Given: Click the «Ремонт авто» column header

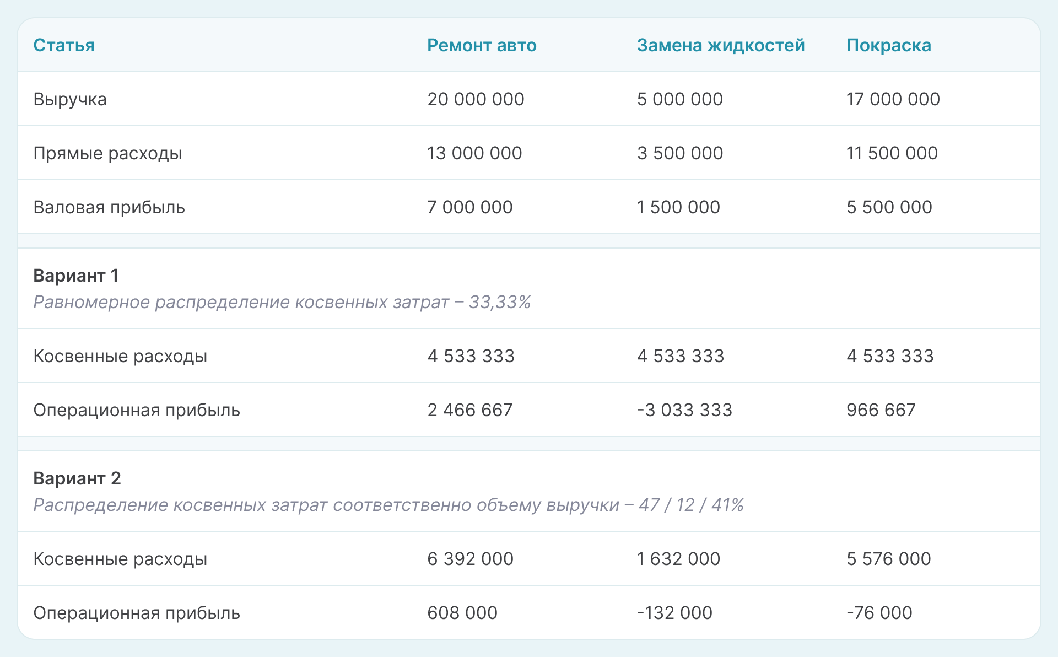Looking at the screenshot, I should (x=482, y=45).
